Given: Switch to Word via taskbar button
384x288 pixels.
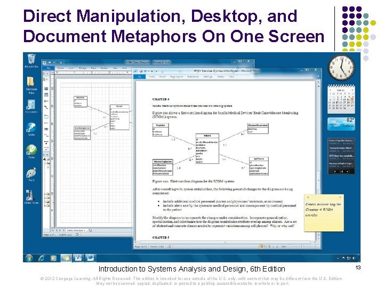Looking at the screenshot, I should click(90, 258).
